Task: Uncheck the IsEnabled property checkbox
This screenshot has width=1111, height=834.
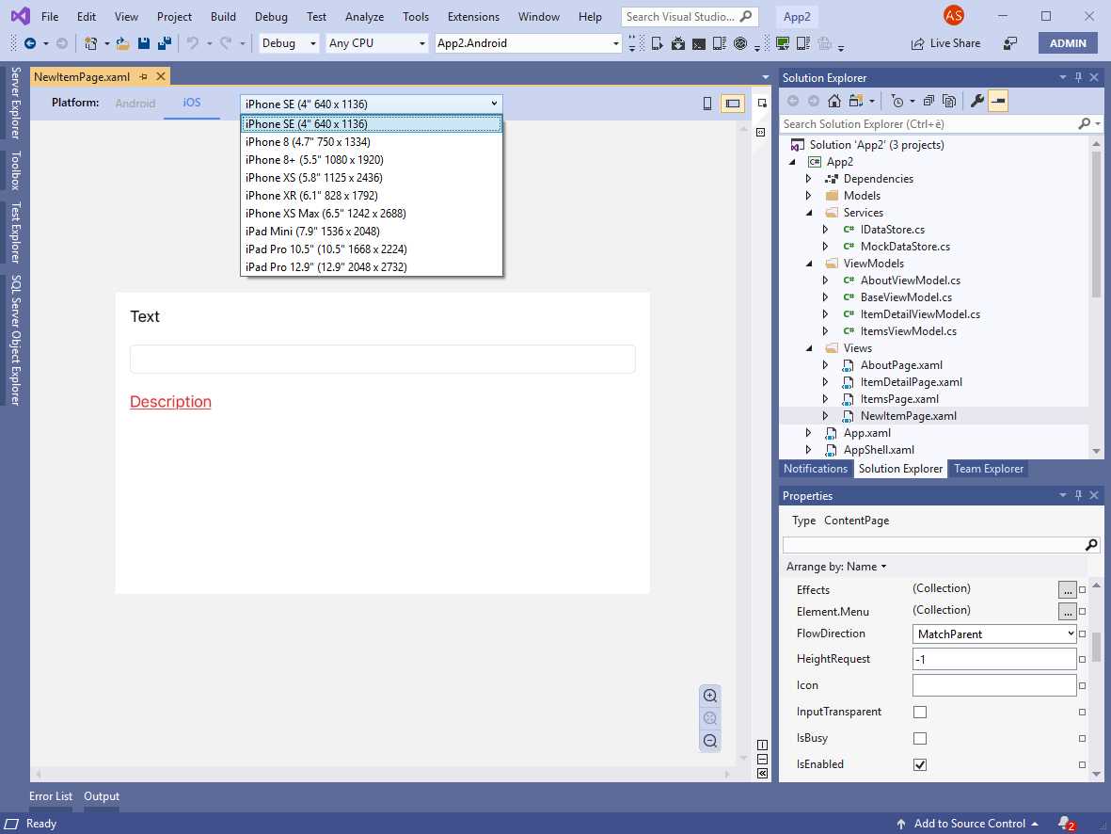Action: coord(919,764)
